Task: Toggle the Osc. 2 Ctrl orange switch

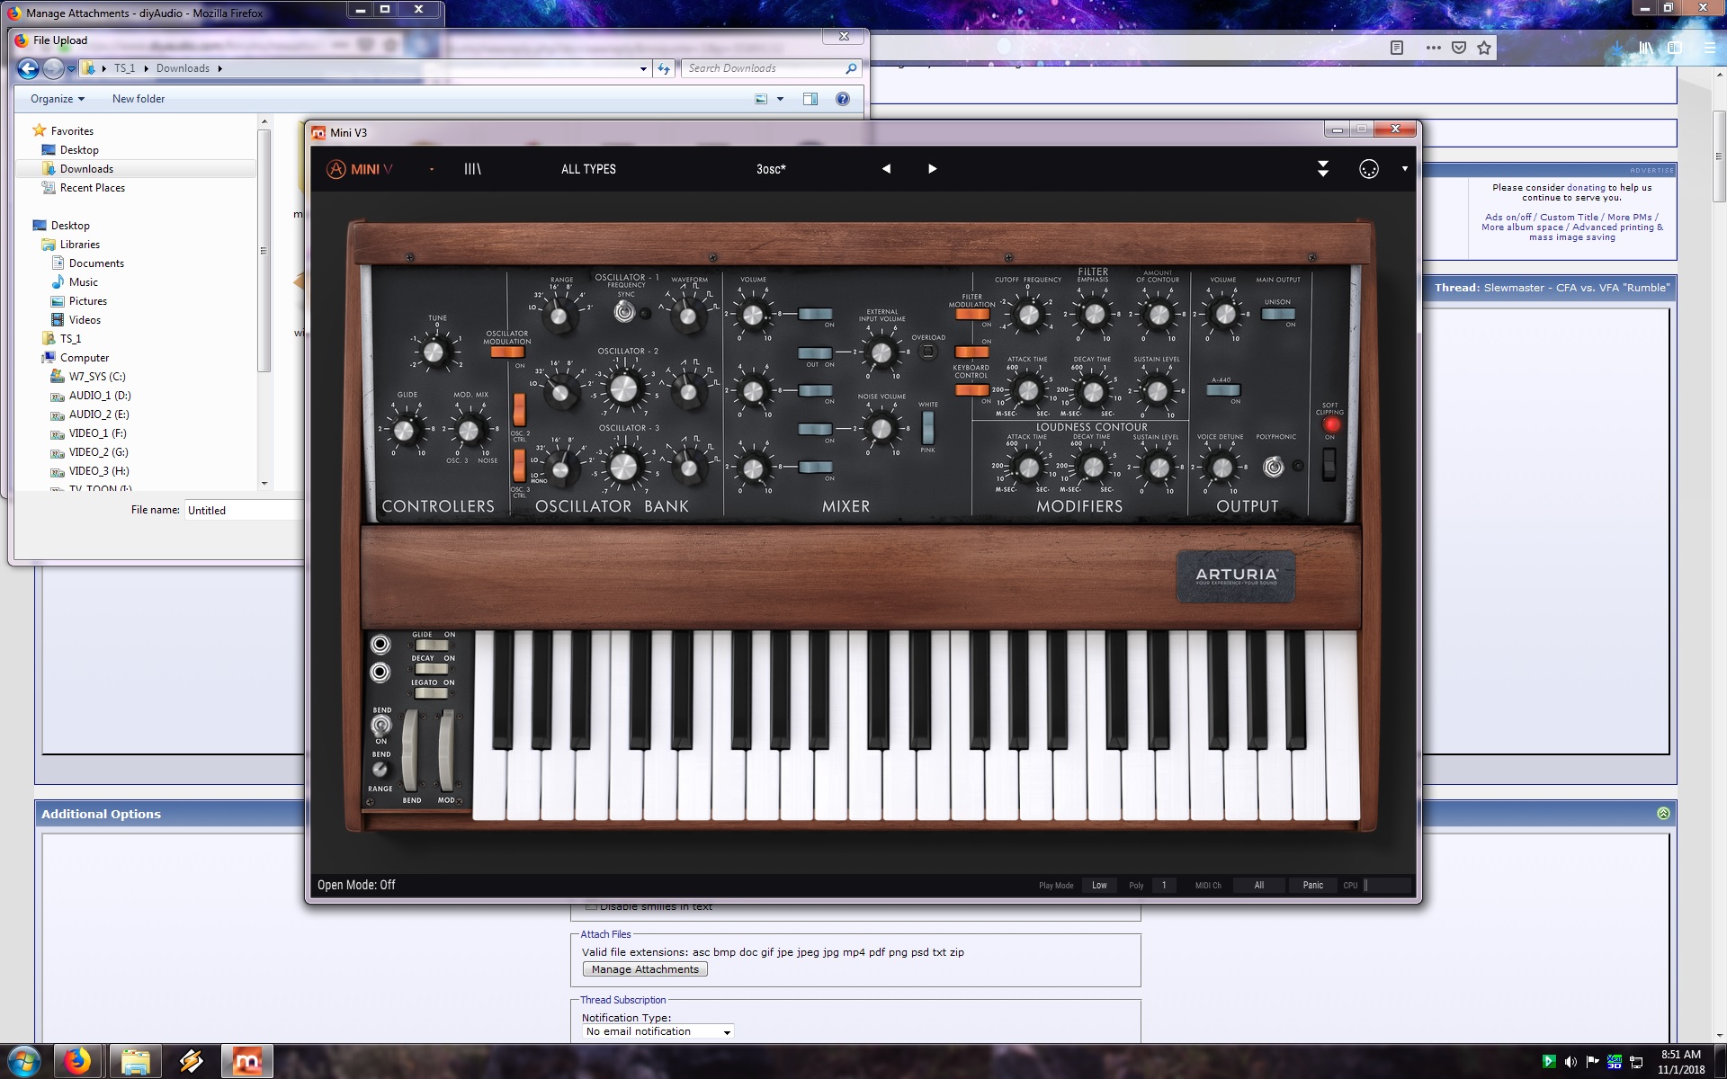Action: coord(519,409)
